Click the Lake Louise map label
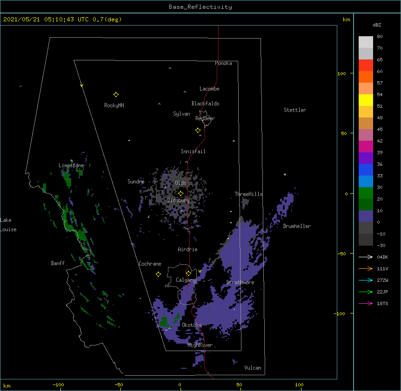Viewport: 401px width, 391px height. coord(8,225)
